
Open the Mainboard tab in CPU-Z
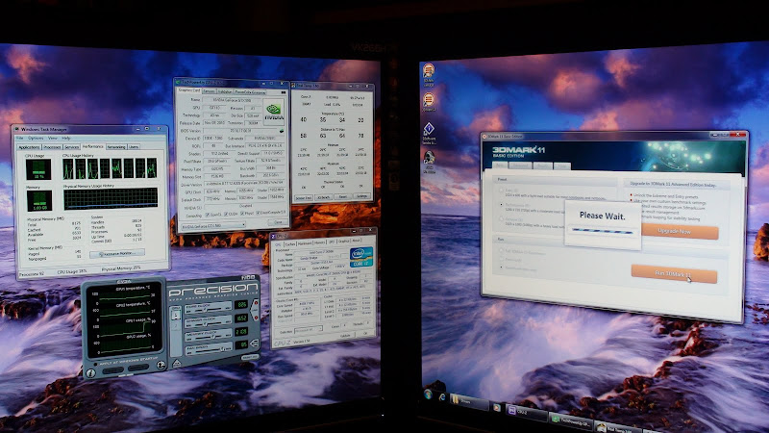pos(305,242)
